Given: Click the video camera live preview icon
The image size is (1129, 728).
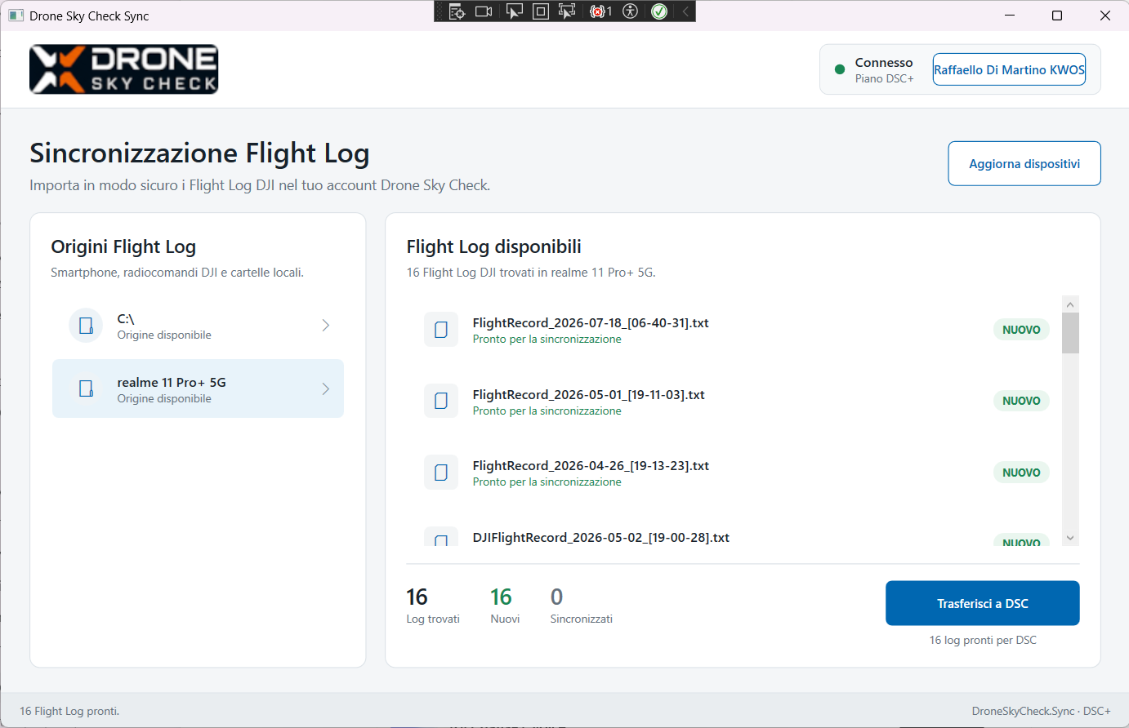Looking at the screenshot, I should [484, 11].
